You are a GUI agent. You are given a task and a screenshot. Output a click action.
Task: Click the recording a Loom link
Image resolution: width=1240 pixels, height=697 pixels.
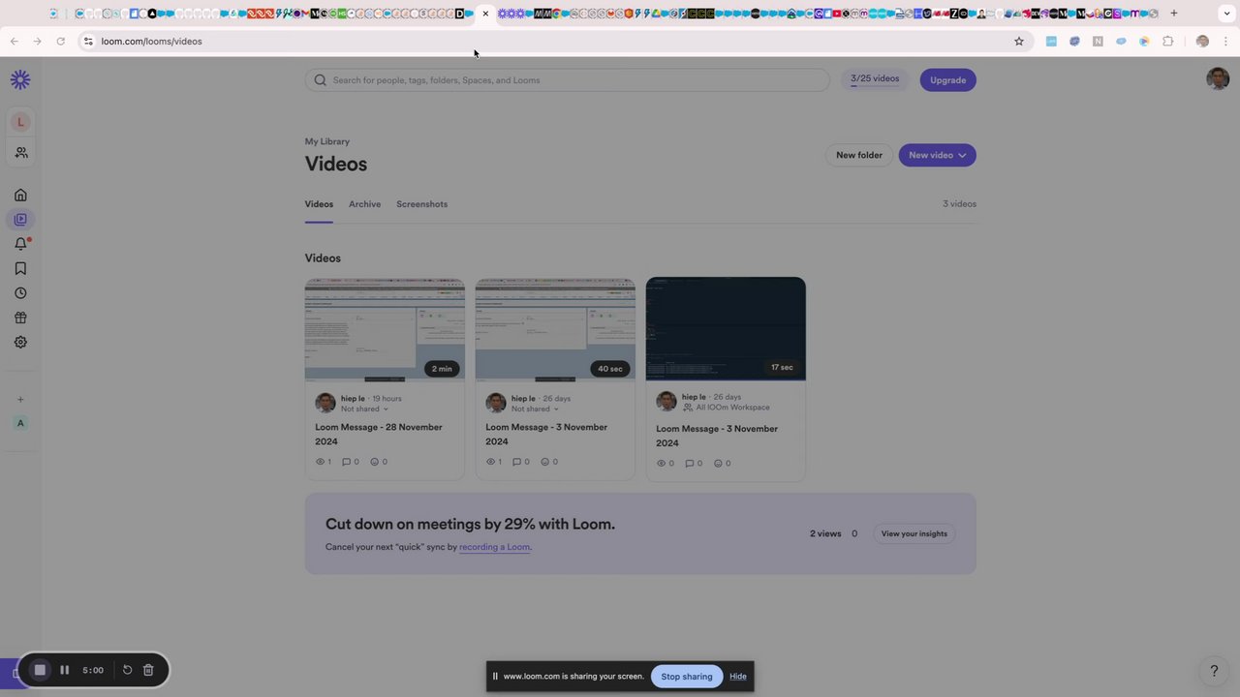494,547
